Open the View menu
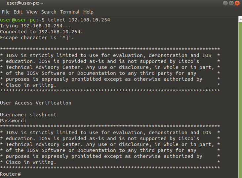The height and width of the screenshot is (178, 242). 32,12
